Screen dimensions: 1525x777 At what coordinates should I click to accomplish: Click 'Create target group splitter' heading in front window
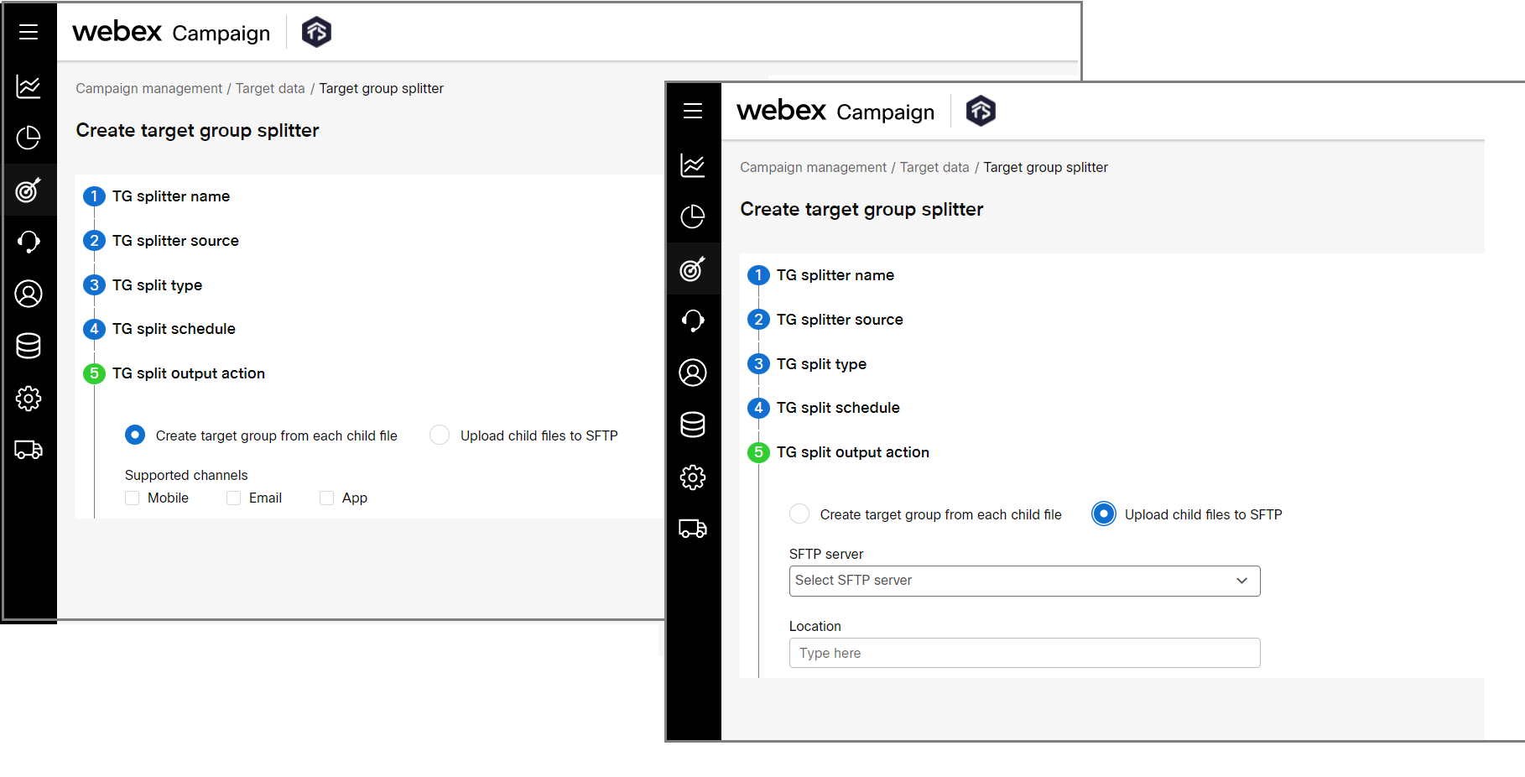tap(861, 209)
